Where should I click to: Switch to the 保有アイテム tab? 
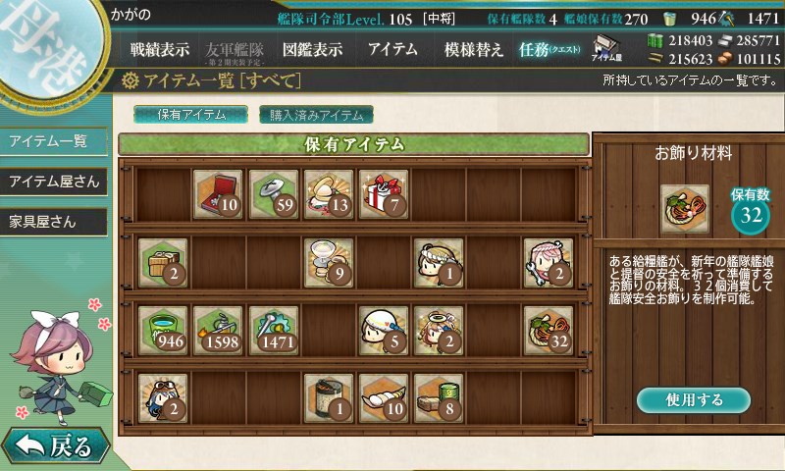pos(190,115)
